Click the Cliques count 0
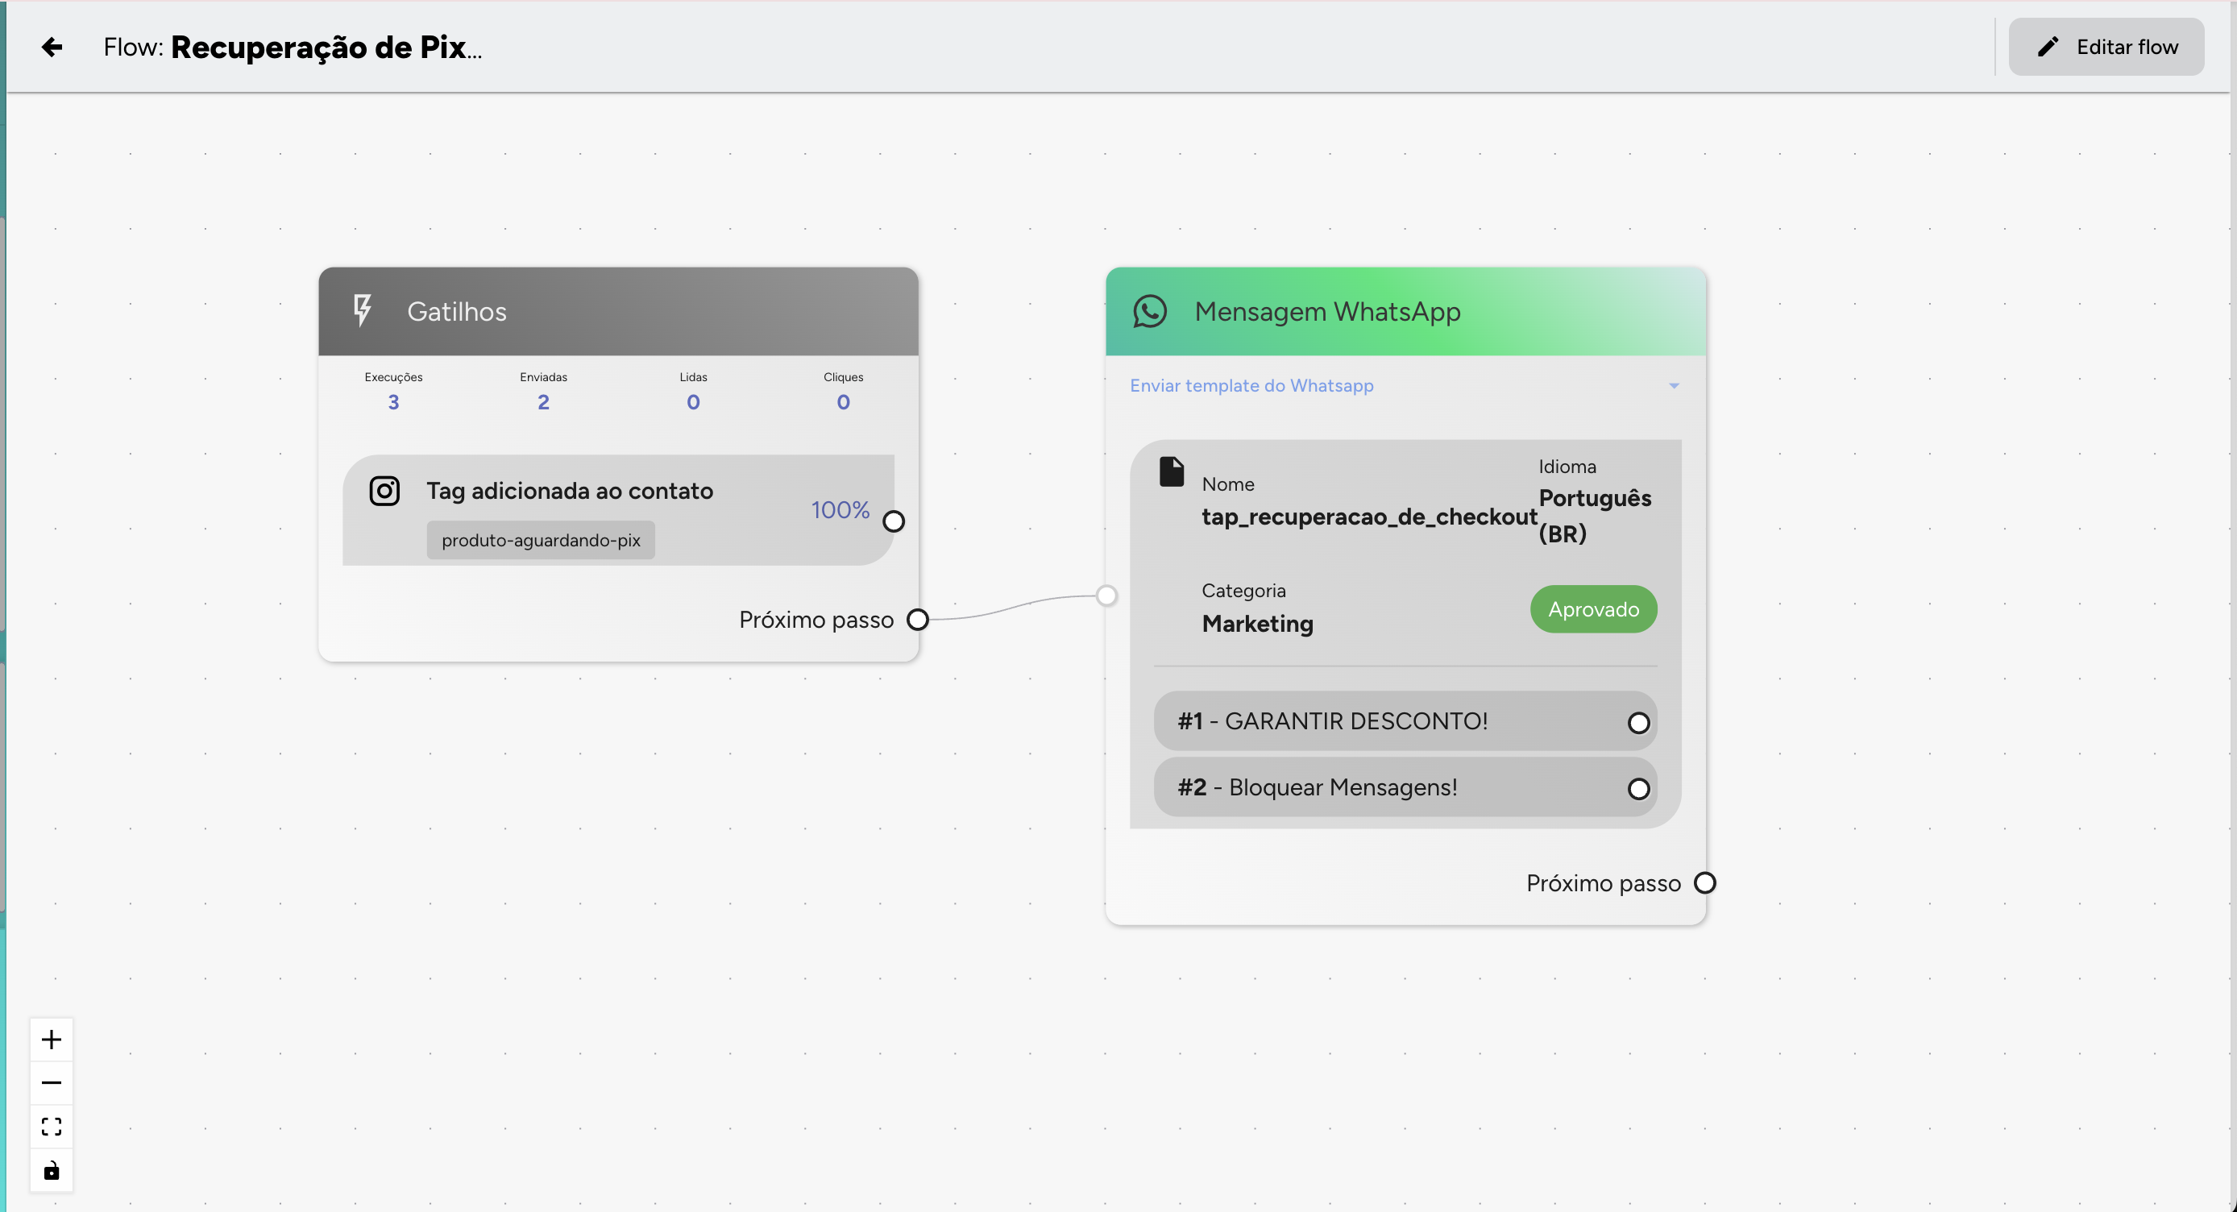The height and width of the screenshot is (1212, 2237). point(843,402)
